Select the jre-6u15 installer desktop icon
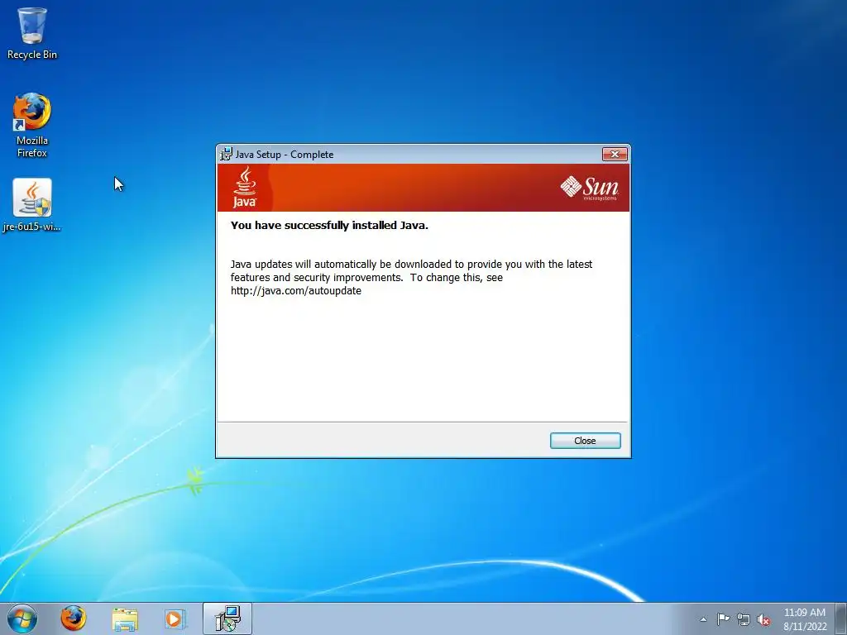847x635 pixels. click(x=32, y=205)
